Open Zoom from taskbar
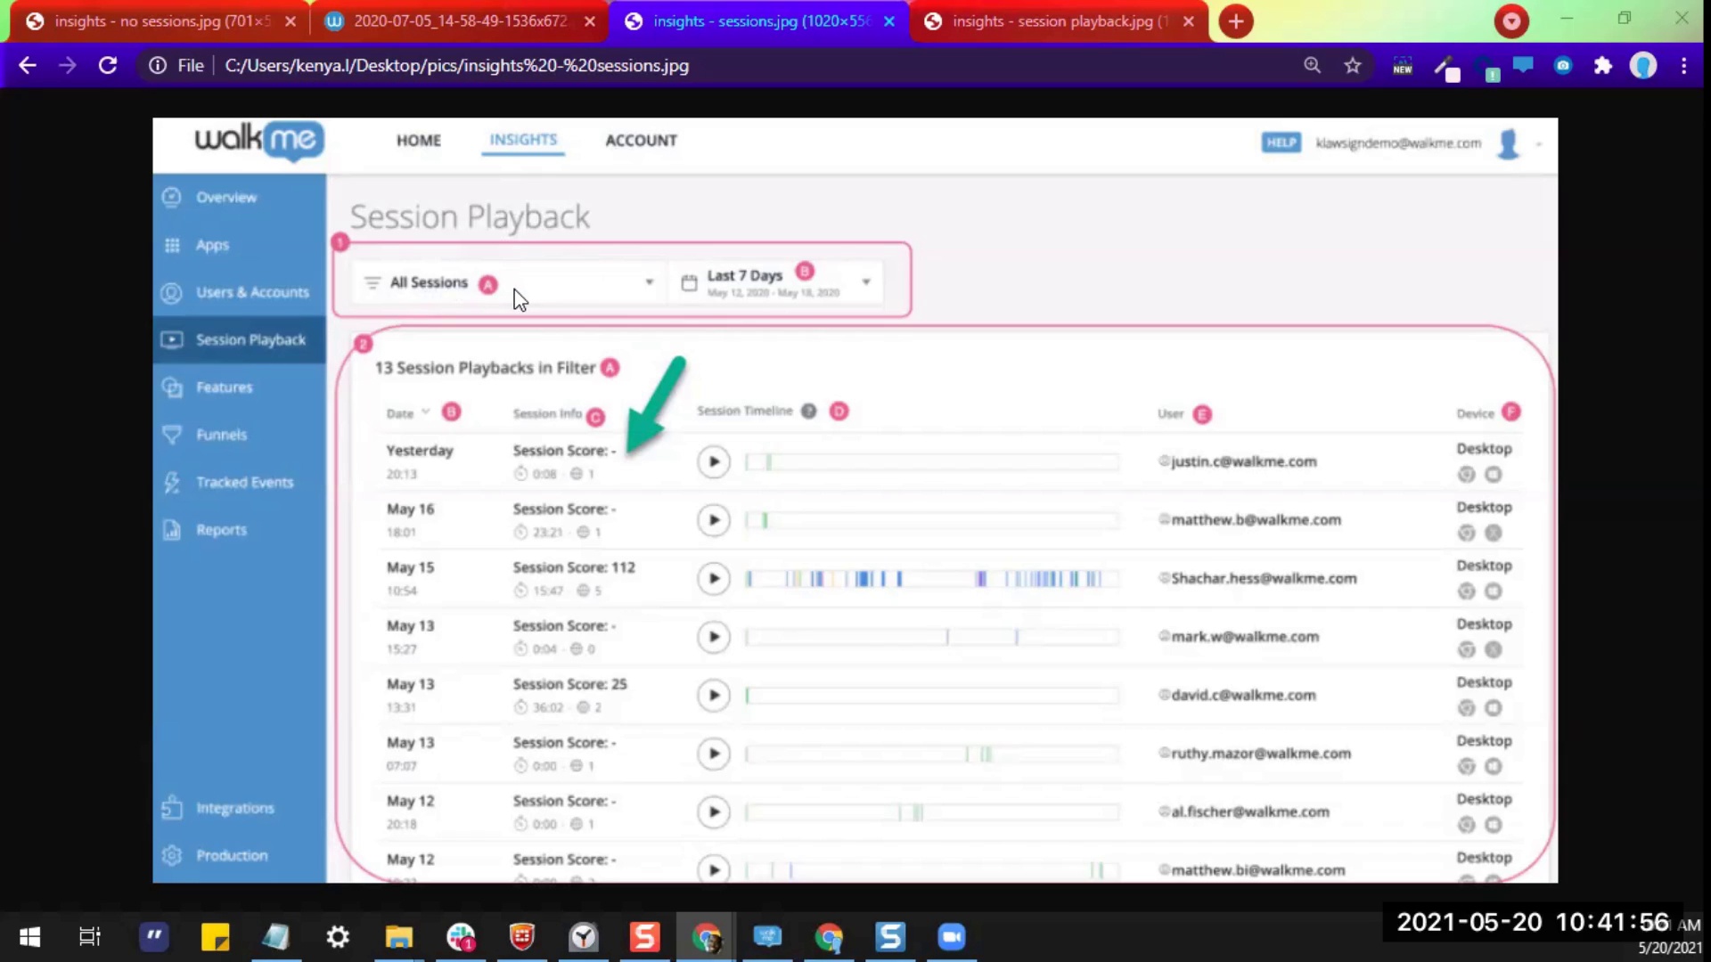The height and width of the screenshot is (962, 1711). (951, 936)
